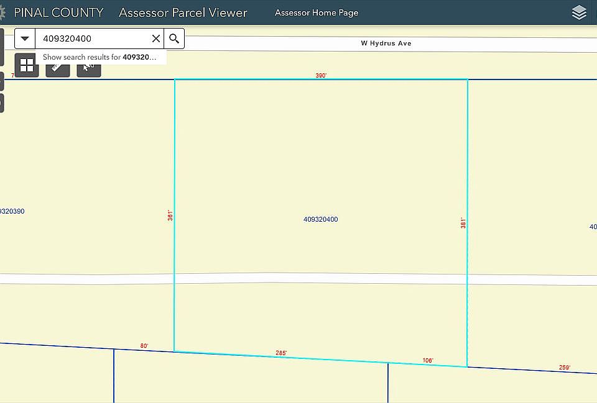Click the 390' top boundary dimension
This screenshot has height=403, width=597.
321,75
